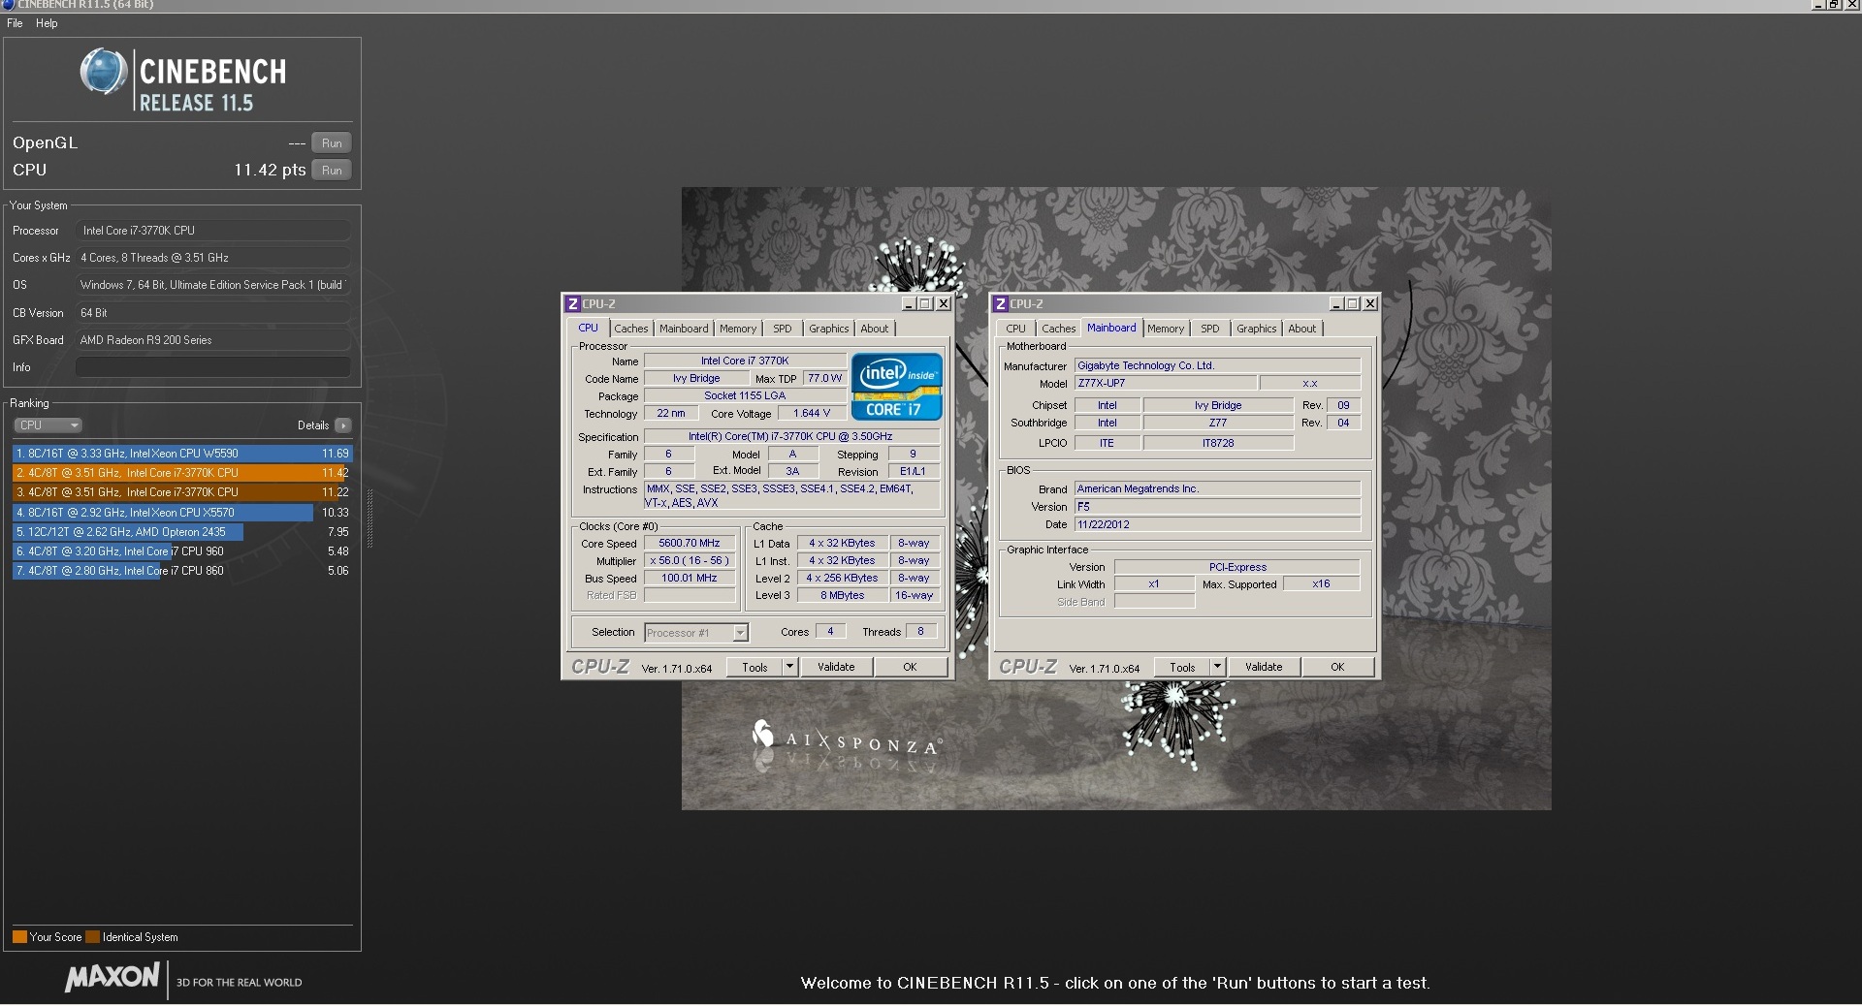The width and height of the screenshot is (1862, 1006).
Task: Click the Identical System brown legend swatch
Action: 92,937
